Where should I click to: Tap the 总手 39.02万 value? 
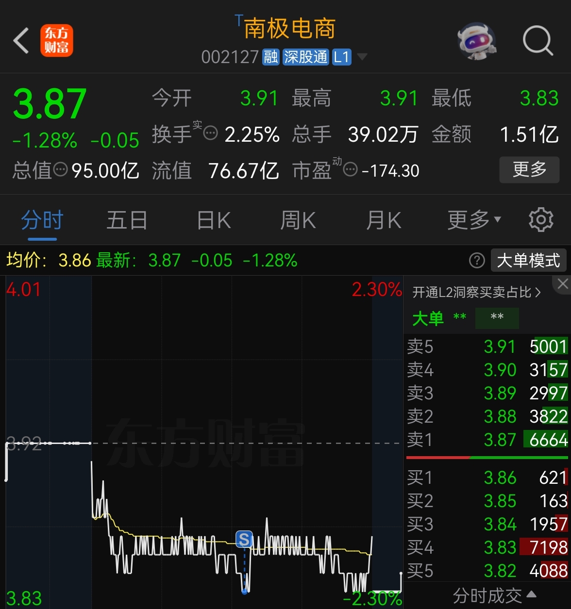pyautogui.click(x=383, y=134)
